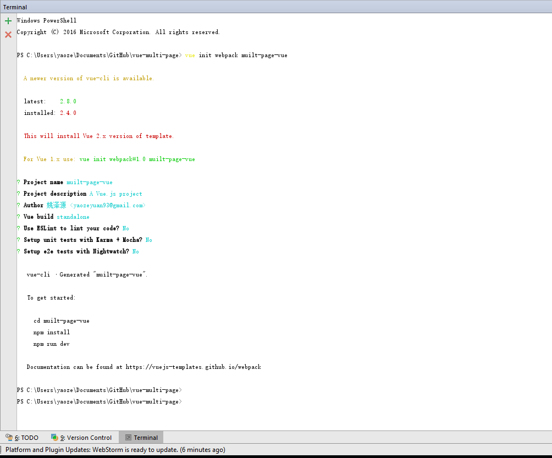552x458 pixels.
Task: Click the 'To get started:' line
Action: tap(51, 298)
